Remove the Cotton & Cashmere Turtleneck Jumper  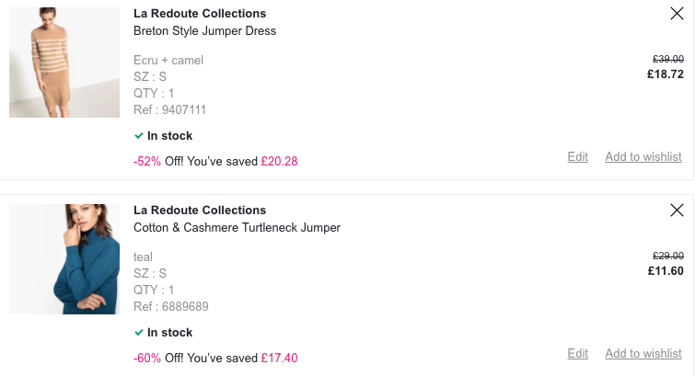click(677, 210)
